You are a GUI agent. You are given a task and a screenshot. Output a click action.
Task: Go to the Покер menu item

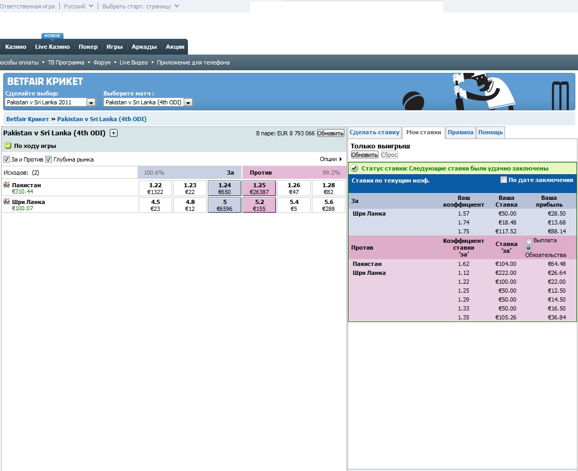pos(88,47)
